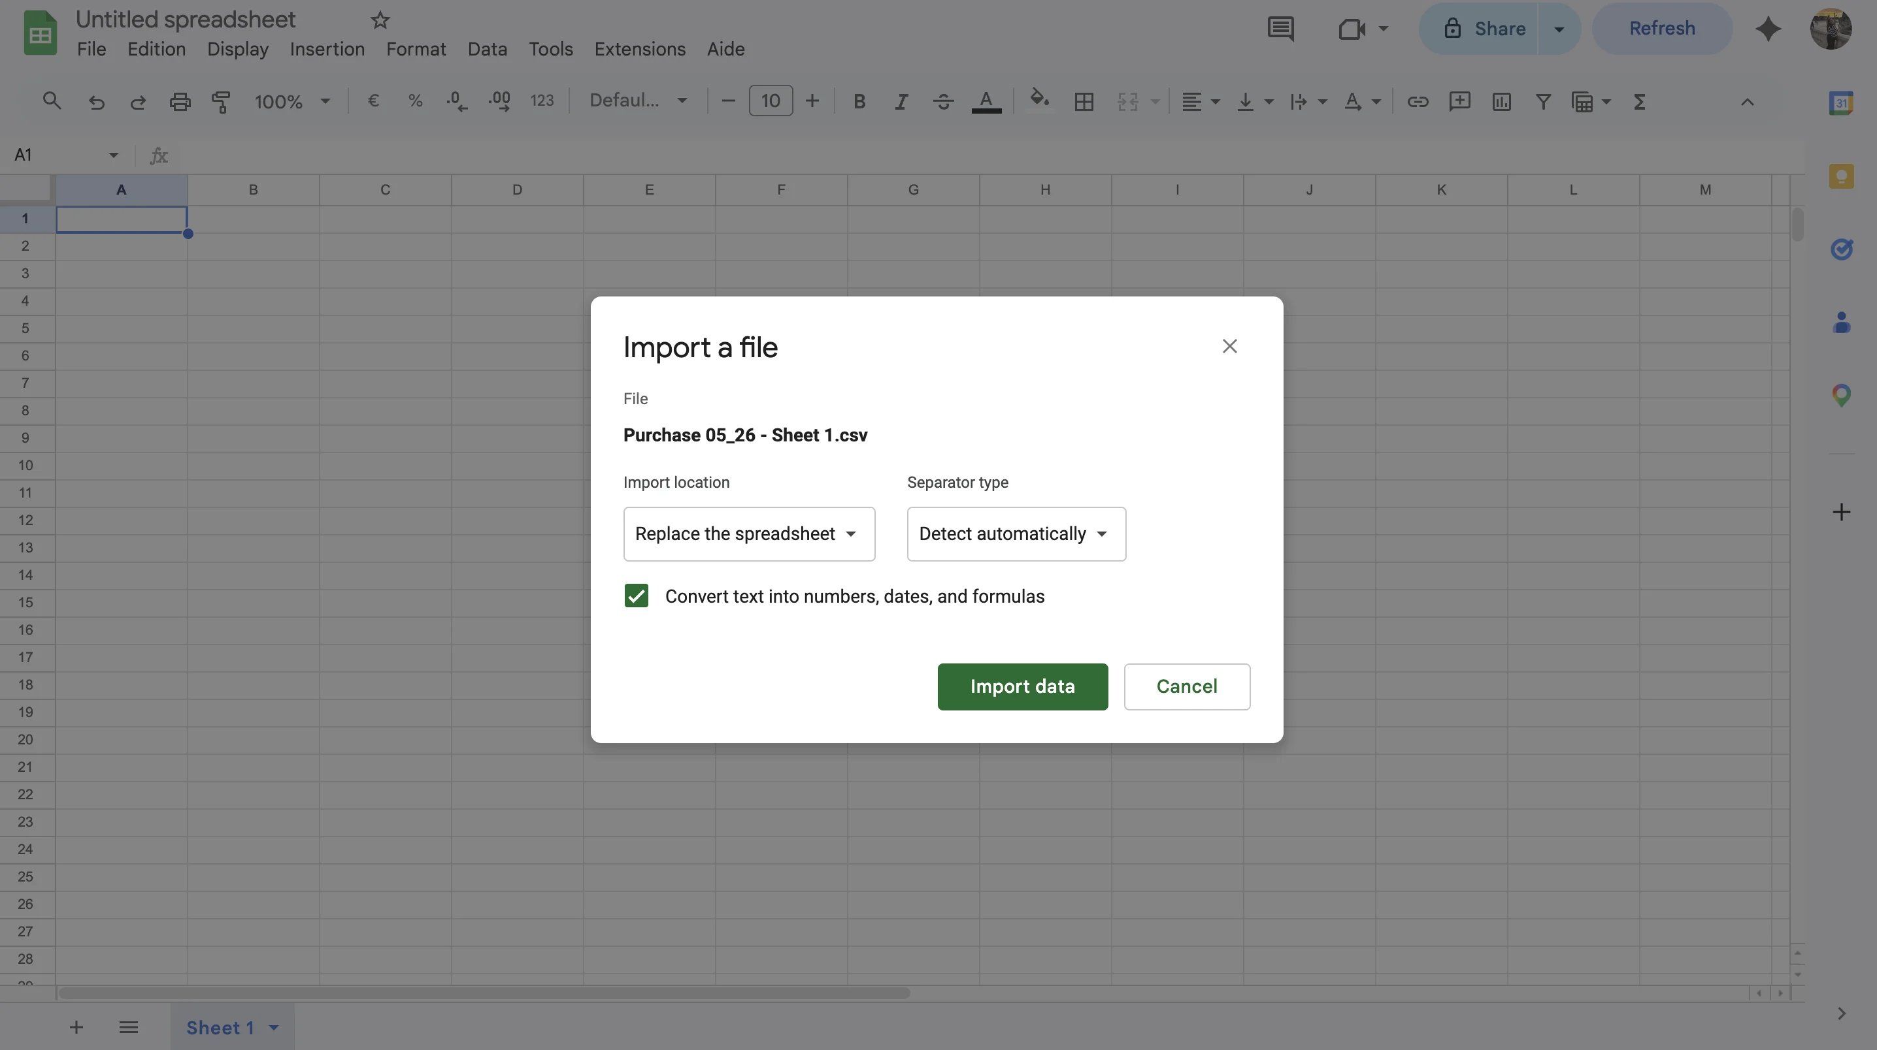Select the paint format roller icon
Image resolution: width=1877 pixels, height=1050 pixels.
pos(222,101)
